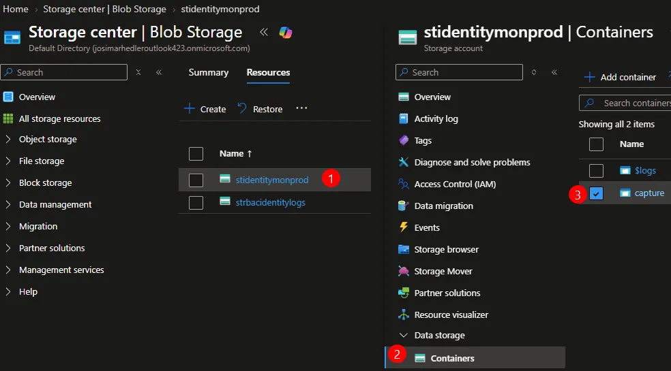This screenshot has width=671, height=371.
Task: Click Events lightning bolt icon
Action: coord(404,227)
